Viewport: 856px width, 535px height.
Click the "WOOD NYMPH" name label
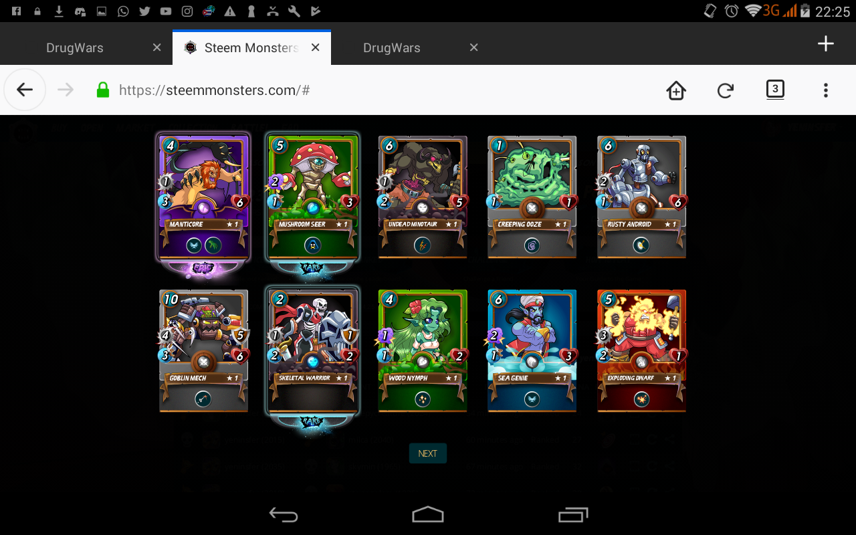pos(409,379)
